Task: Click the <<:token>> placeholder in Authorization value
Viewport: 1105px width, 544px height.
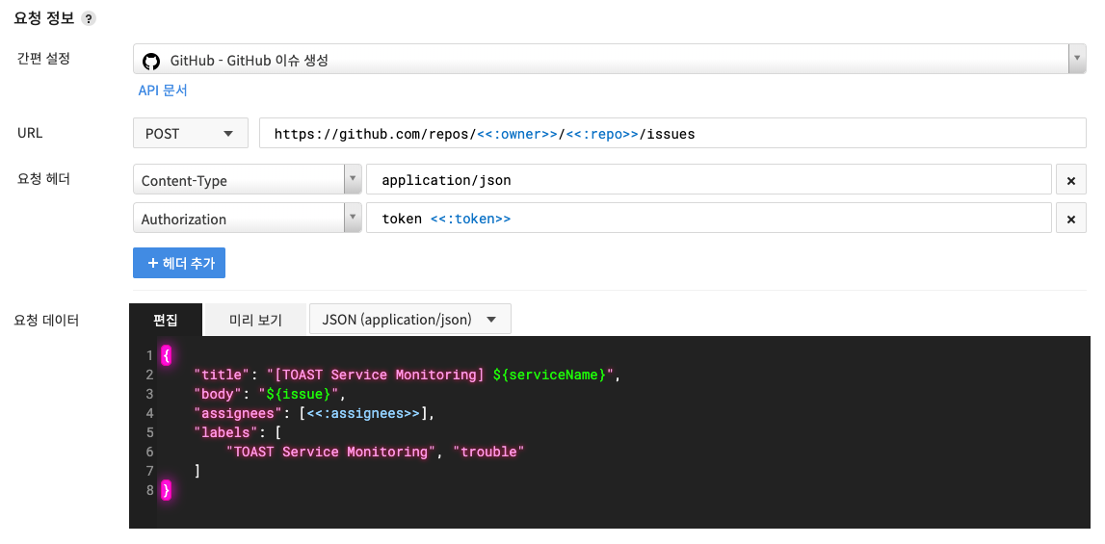Action: [x=470, y=219]
